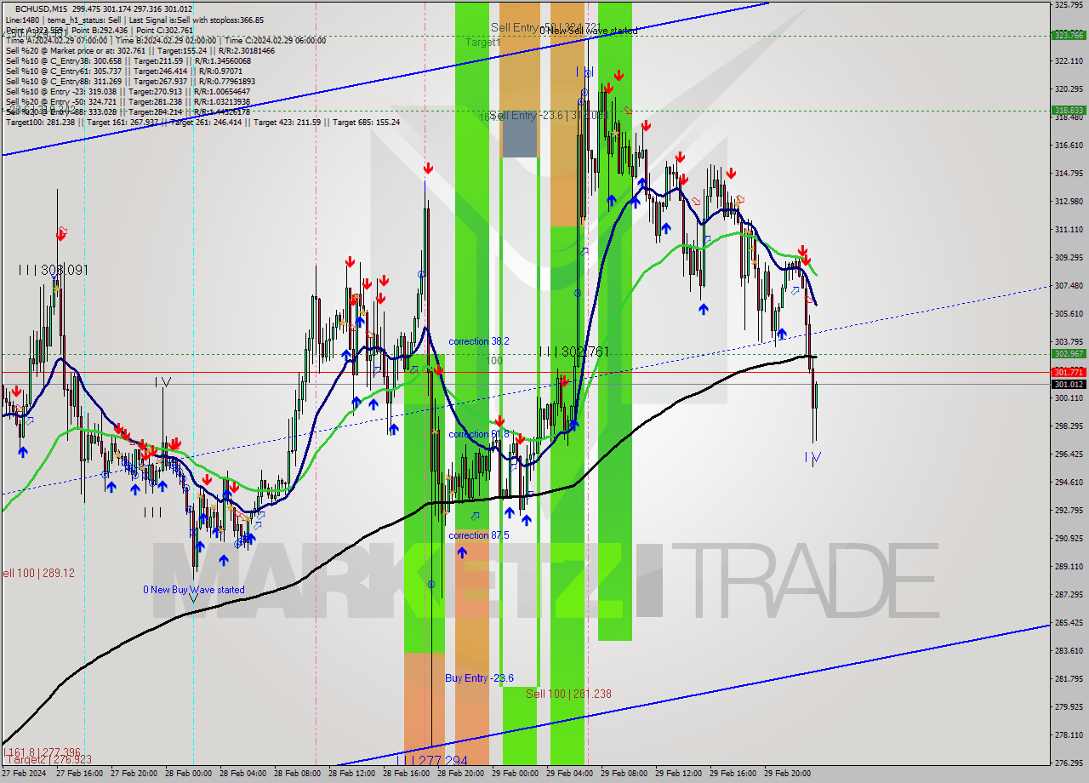Click the 'I V' label near the latest candle
The width and height of the screenshot is (1089, 783).
812,458
